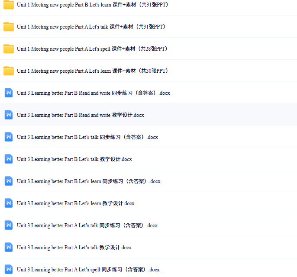Open file name Part B Let's talk 同步练习 docx

87,137
